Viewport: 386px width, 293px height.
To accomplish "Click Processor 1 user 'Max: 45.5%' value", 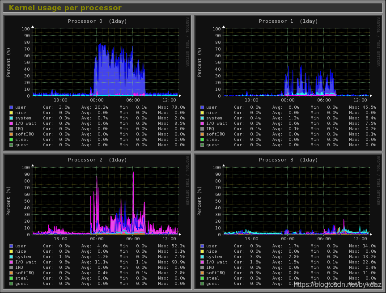I will tap(363, 107).
